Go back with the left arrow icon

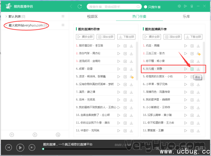tap(71, 6)
